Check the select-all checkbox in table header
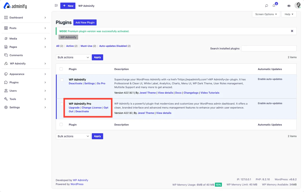Viewport: 304px width, 192px height. tap(61, 69)
